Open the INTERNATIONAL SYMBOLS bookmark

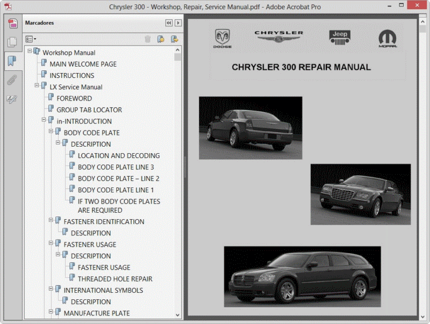pos(103,291)
